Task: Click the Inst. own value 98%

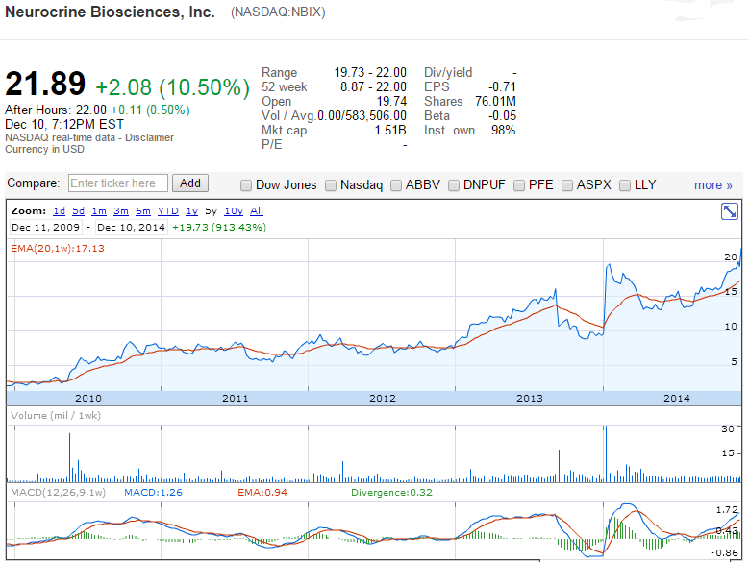Action: coord(504,131)
